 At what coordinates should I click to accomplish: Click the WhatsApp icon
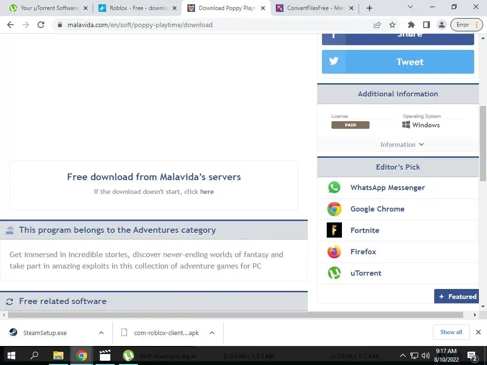point(334,187)
